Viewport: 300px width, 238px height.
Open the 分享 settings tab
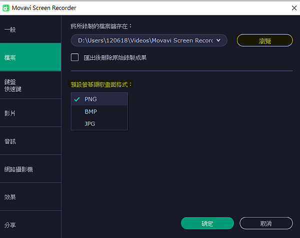tap(30, 225)
